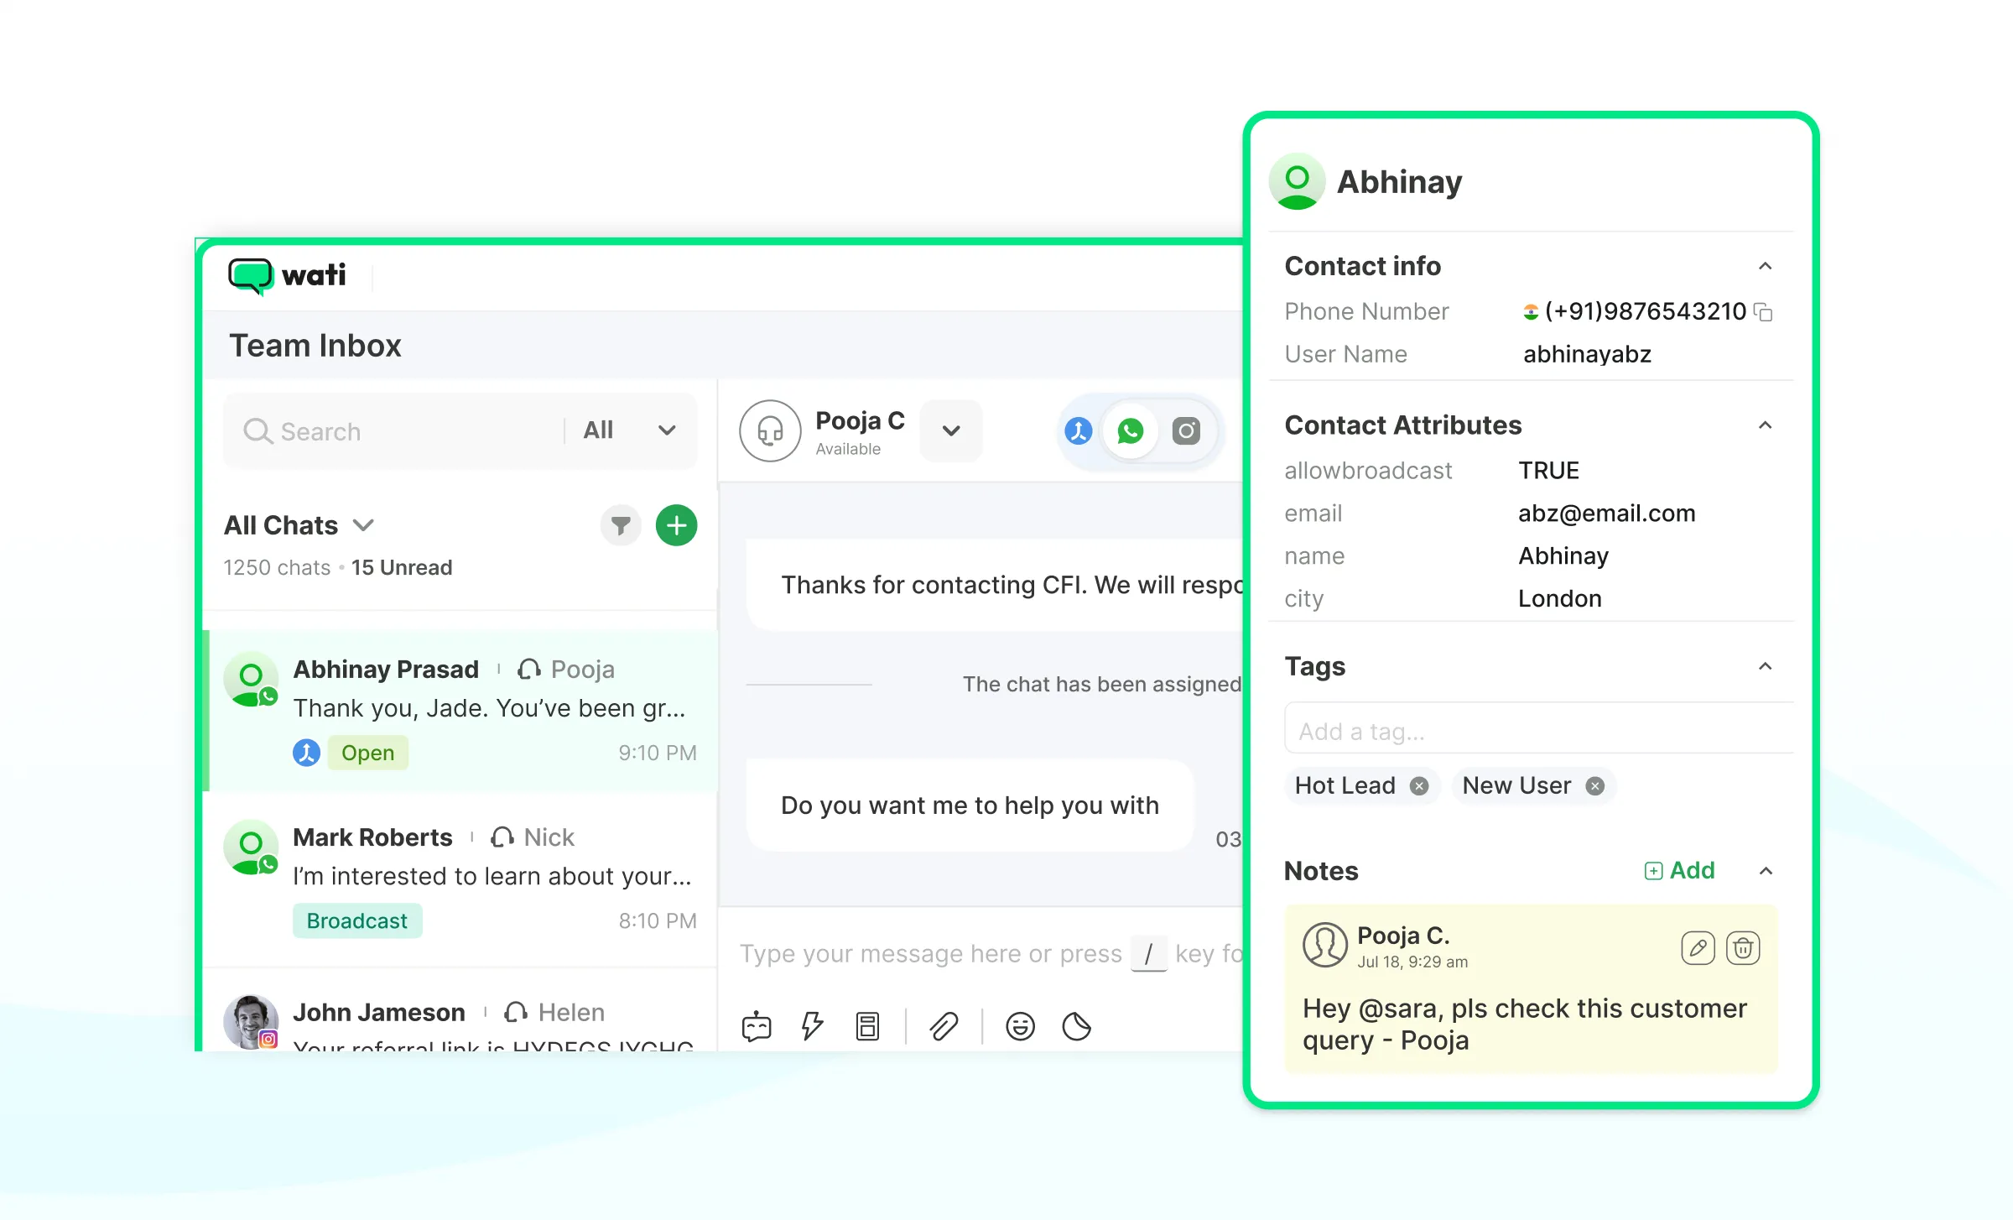Open the chatbot icon in message toolbar
Screen dimensions: 2013x1220
click(757, 1026)
